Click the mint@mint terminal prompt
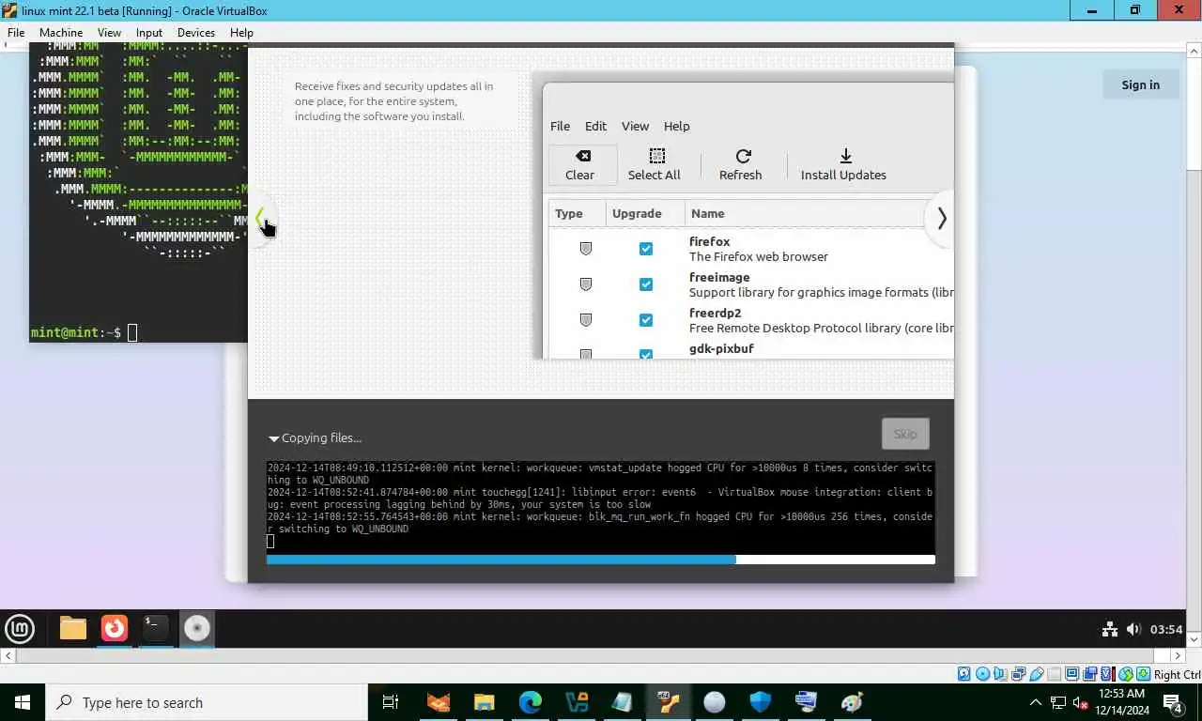Image resolution: width=1202 pixels, height=721 pixels. tap(75, 332)
